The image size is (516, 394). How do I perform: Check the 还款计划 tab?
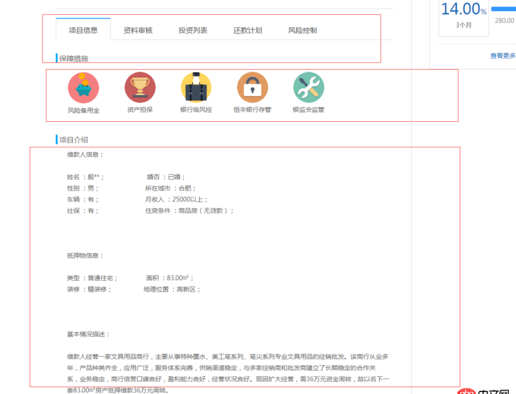(247, 29)
